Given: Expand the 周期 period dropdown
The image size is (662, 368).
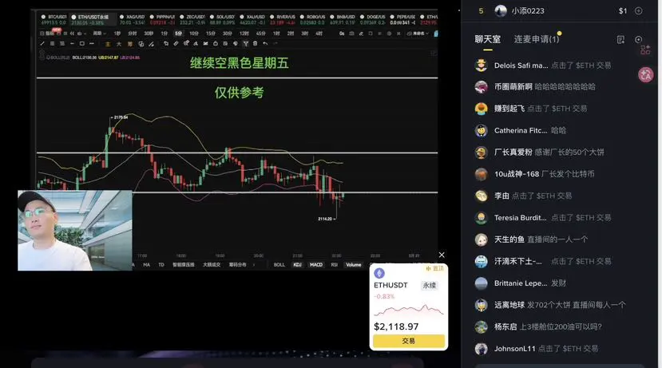Looking at the screenshot, I should click(99, 34).
